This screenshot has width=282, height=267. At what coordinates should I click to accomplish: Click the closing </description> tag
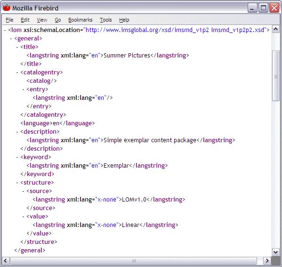point(41,149)
